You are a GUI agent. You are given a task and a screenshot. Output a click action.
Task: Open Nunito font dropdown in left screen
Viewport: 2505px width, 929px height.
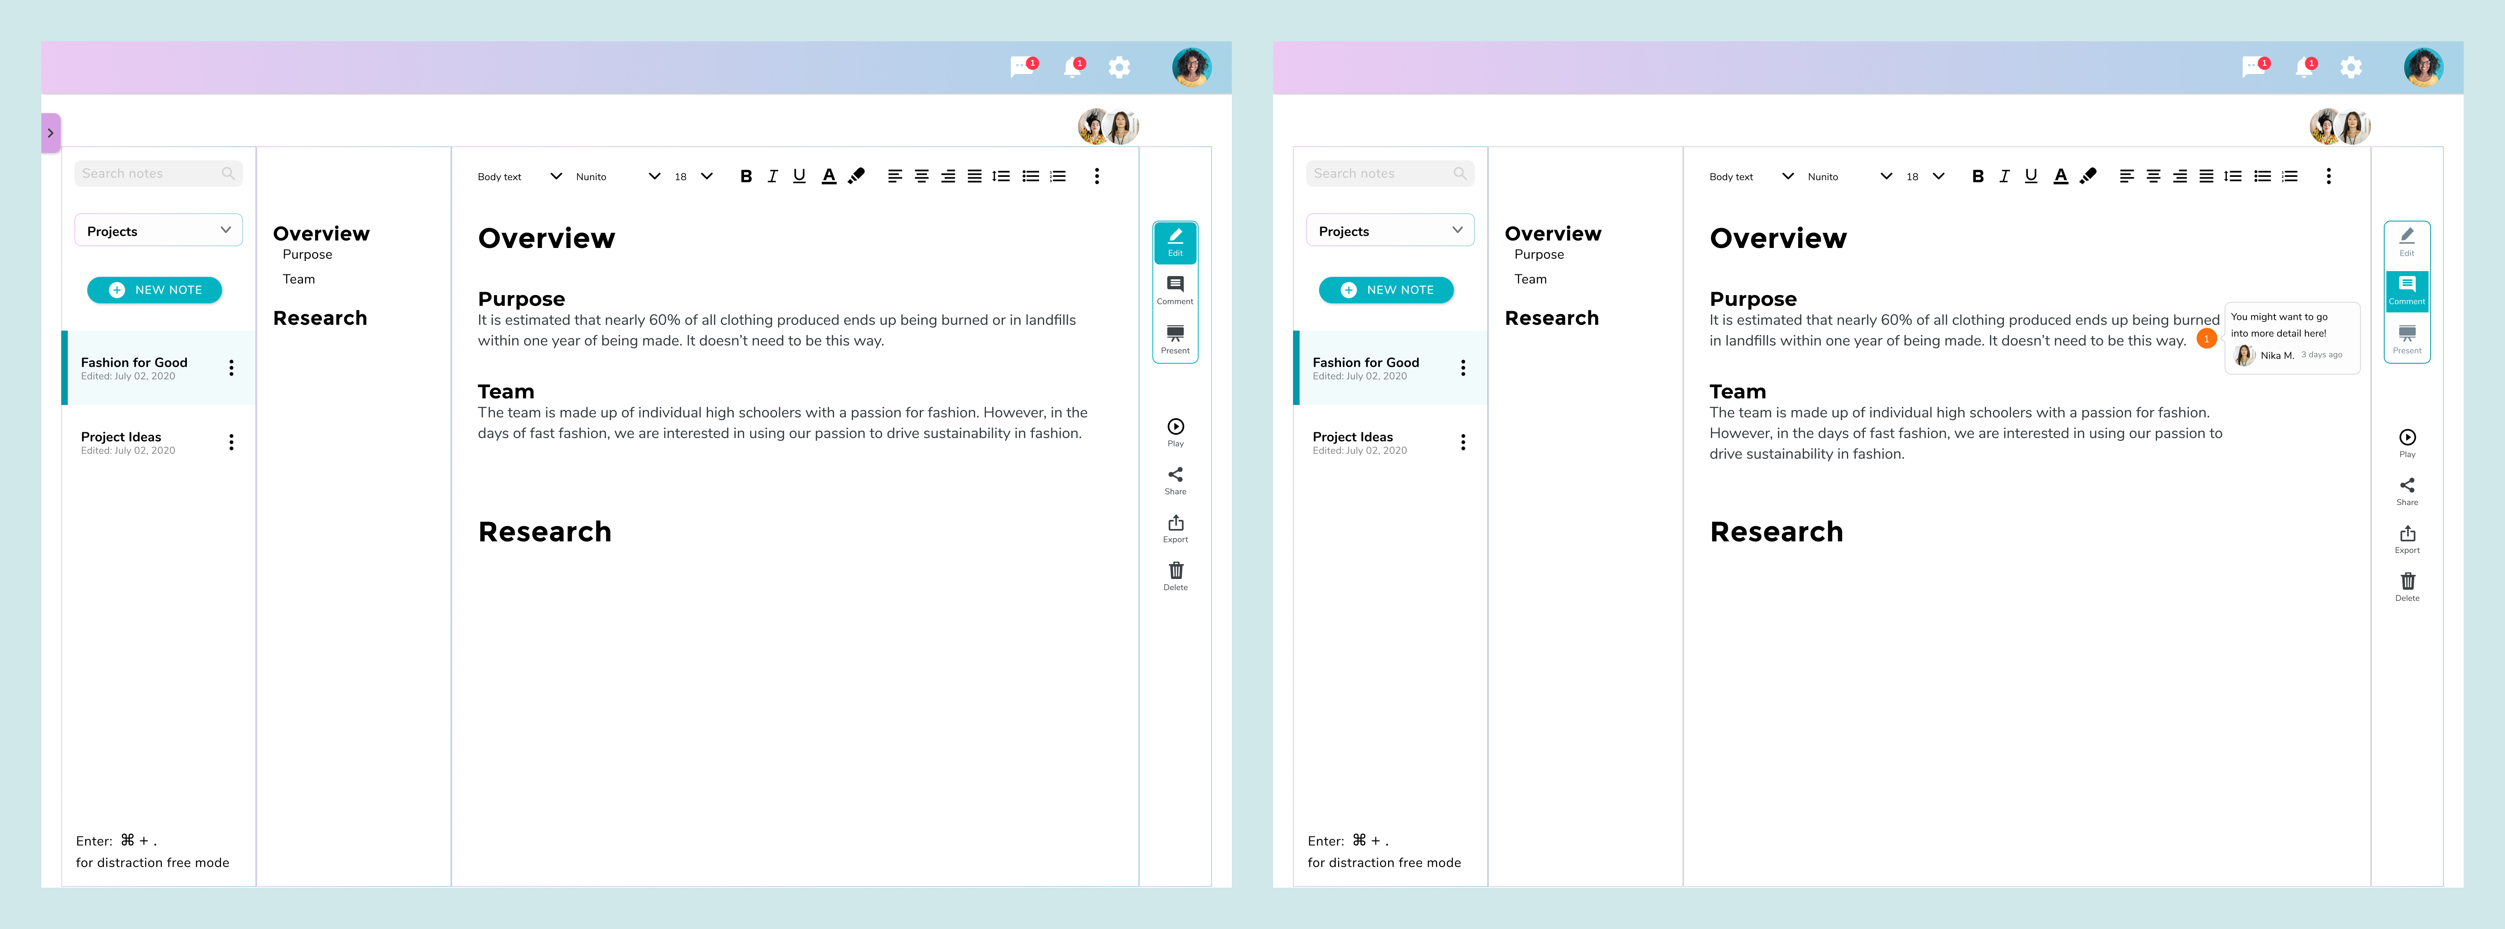tap(618, 176)
